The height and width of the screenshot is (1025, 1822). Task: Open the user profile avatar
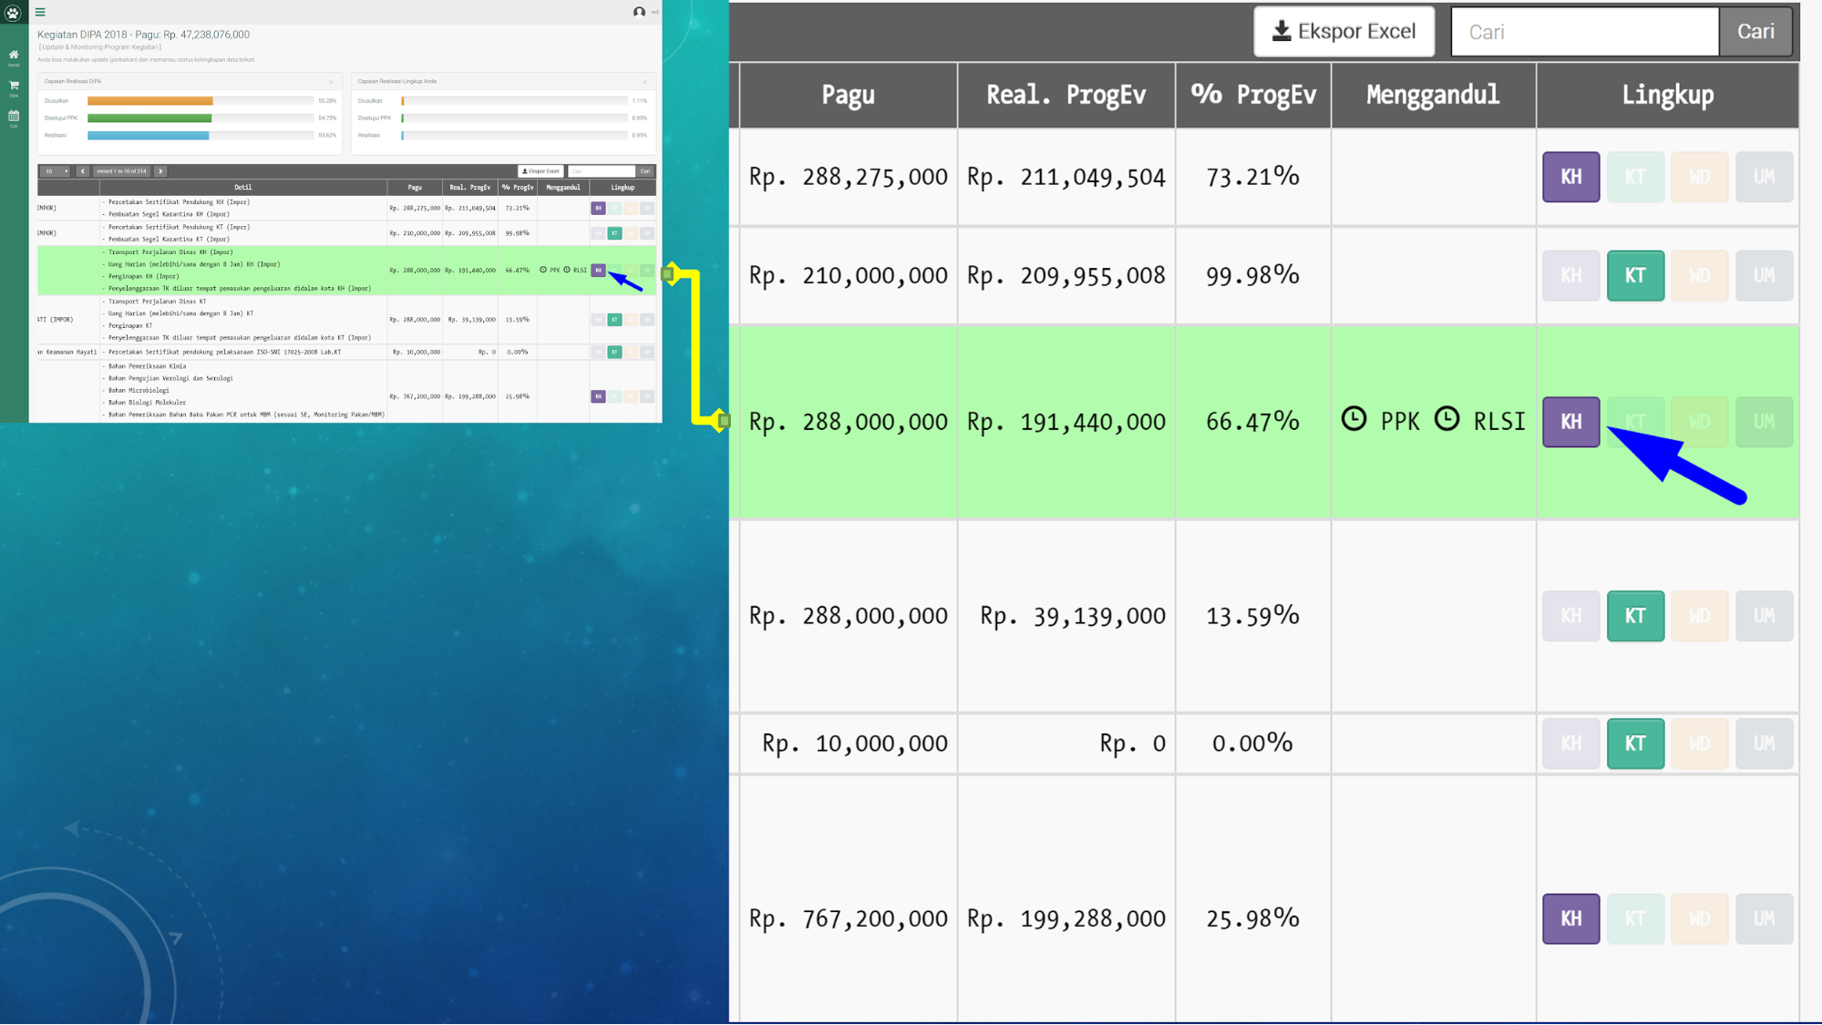(x=639, y=12)
